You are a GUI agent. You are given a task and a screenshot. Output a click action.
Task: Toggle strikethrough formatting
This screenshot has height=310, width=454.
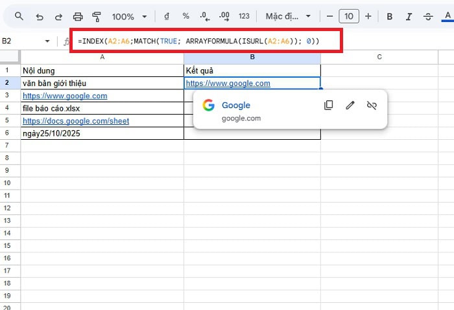pyautogui.click(x=428, y=16)
